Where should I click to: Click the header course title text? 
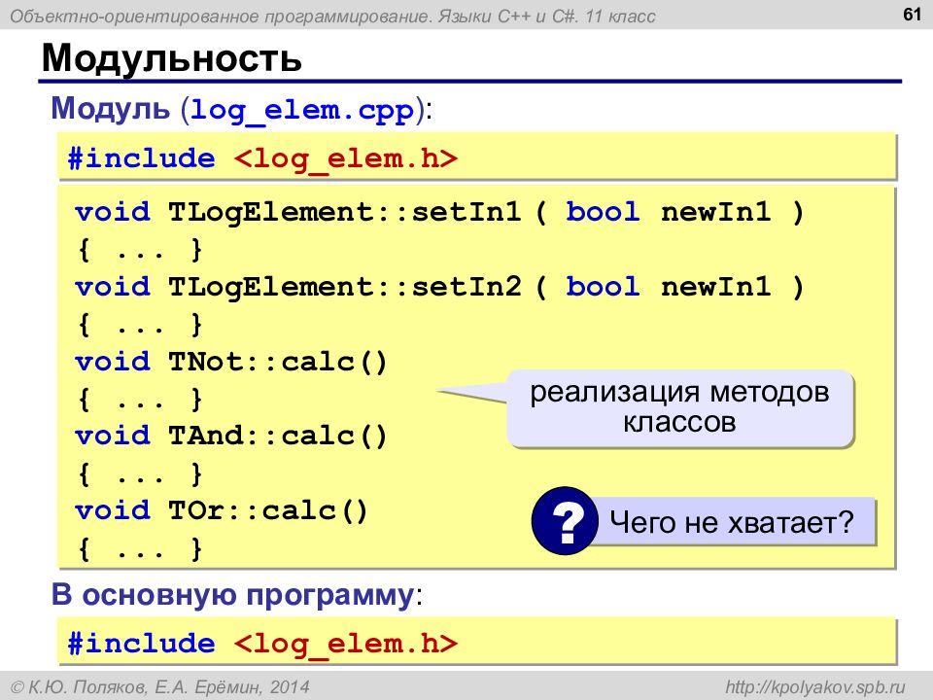tap(332, 17)
